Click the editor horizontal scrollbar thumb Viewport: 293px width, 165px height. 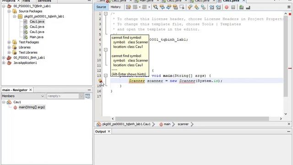coord(192,119)
